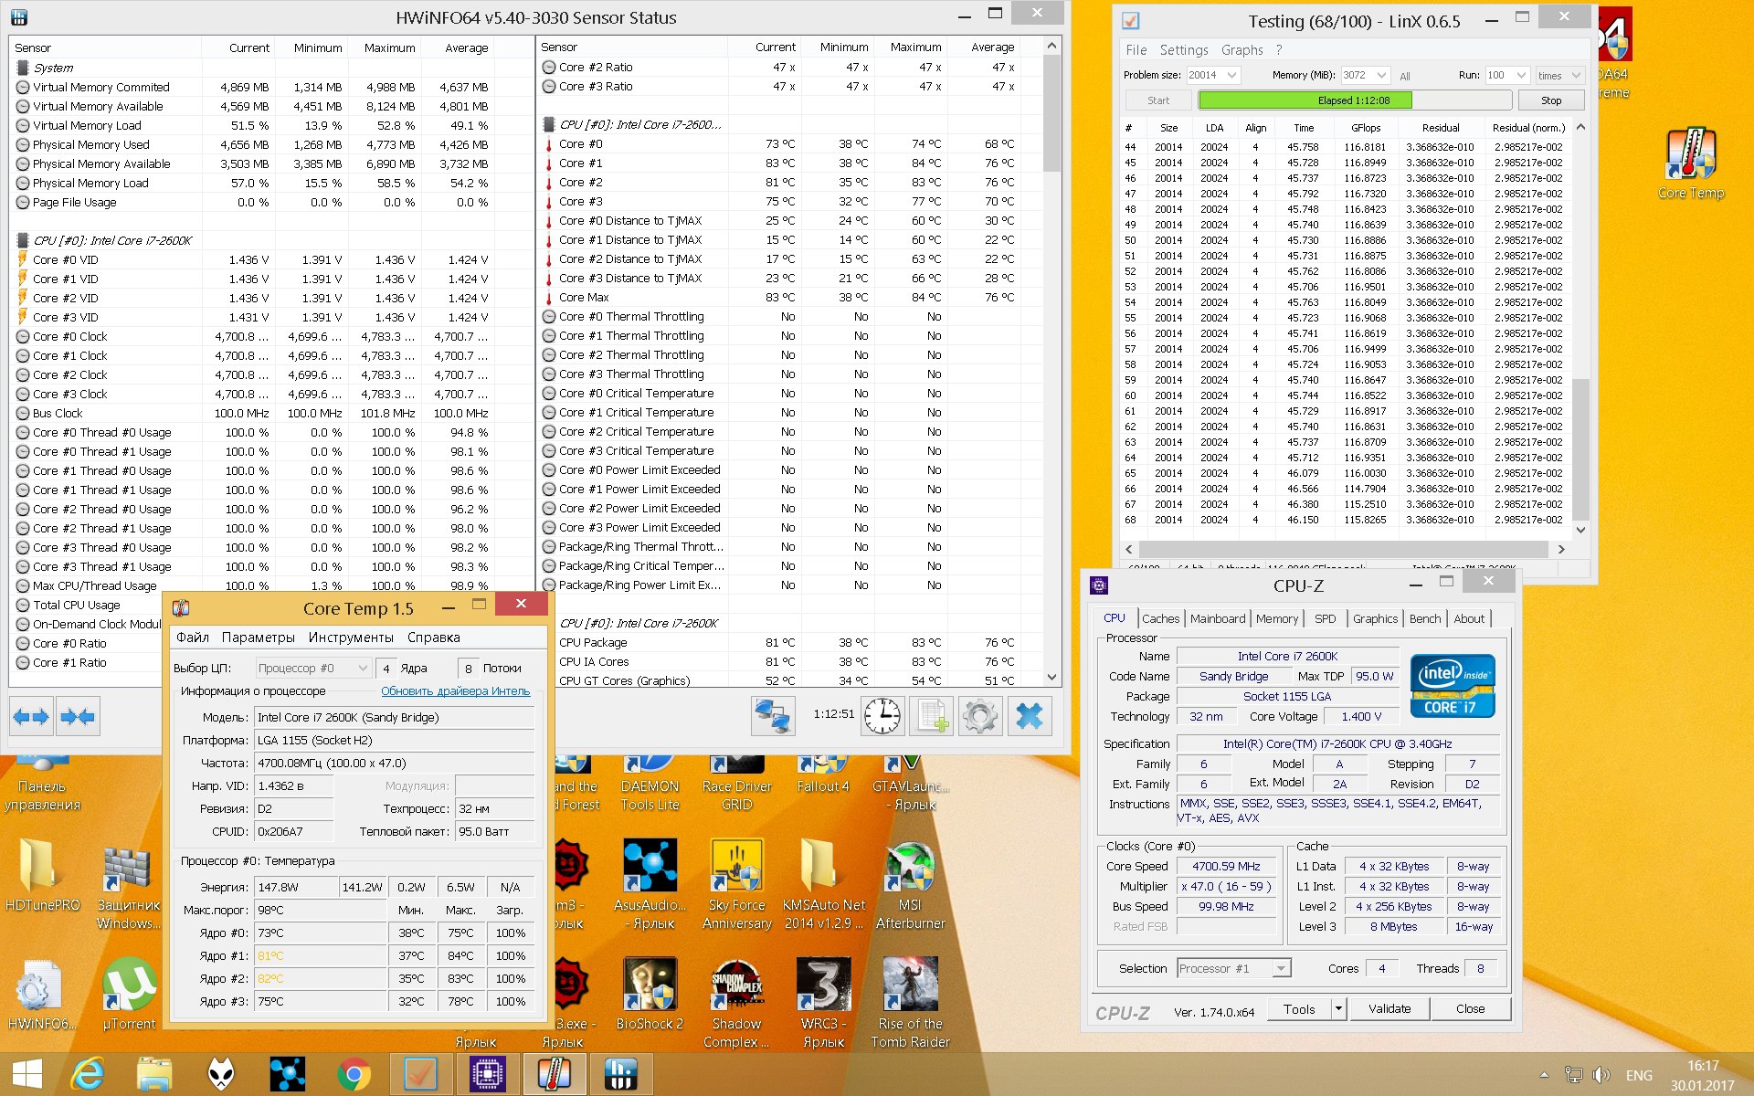1754x1096 pixels.
Task: Open µTorrent desktop shortcut
Action: tap(129, 994)
